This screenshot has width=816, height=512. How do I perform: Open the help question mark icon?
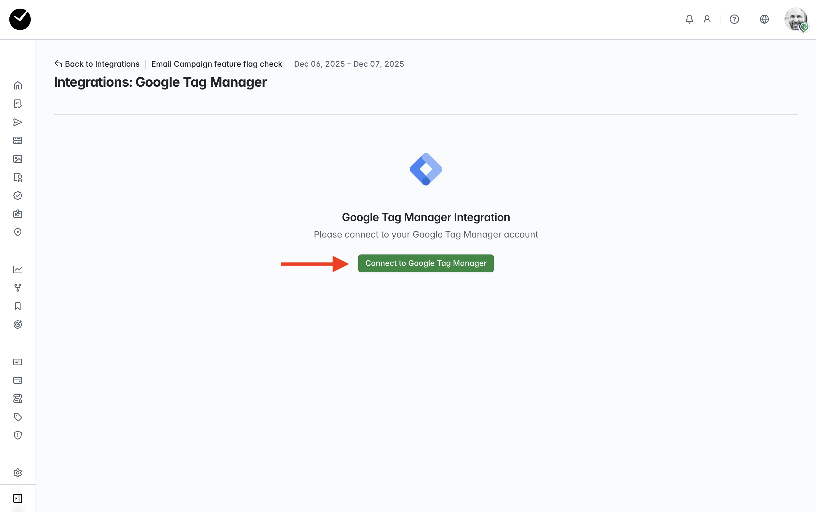click(734, 19)
